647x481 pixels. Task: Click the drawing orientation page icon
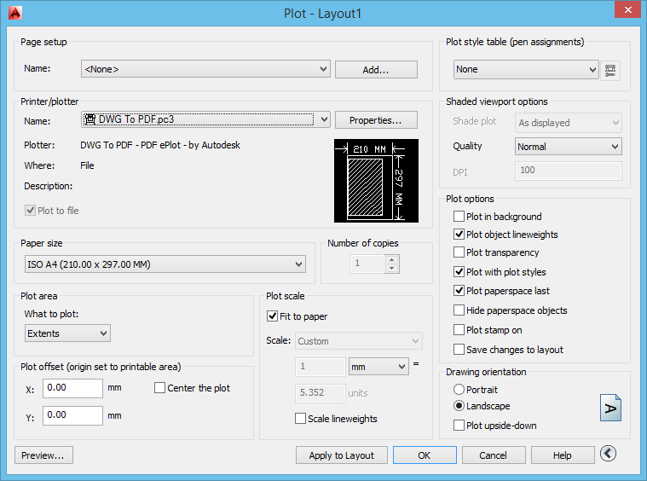(610, 408)
